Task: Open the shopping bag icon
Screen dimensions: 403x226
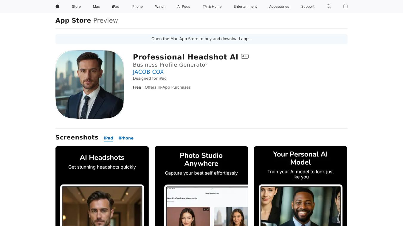Action: coord(345,6)
